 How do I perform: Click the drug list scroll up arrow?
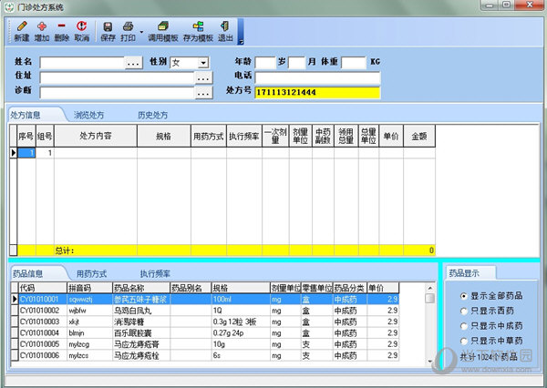430,288
